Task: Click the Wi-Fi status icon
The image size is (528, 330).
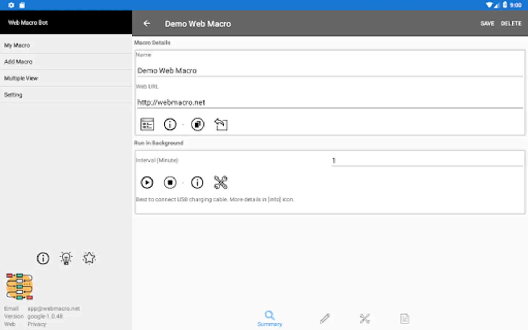Action: click(x=489, y=5)
